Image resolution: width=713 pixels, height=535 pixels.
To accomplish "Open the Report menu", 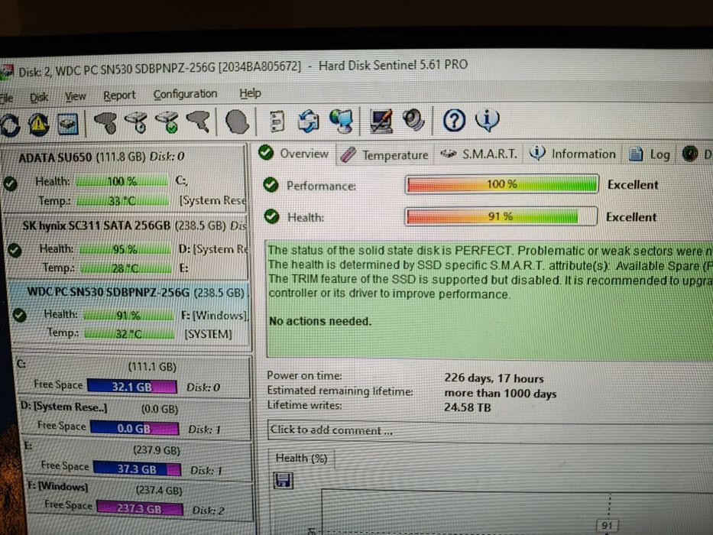I will 119,96.
